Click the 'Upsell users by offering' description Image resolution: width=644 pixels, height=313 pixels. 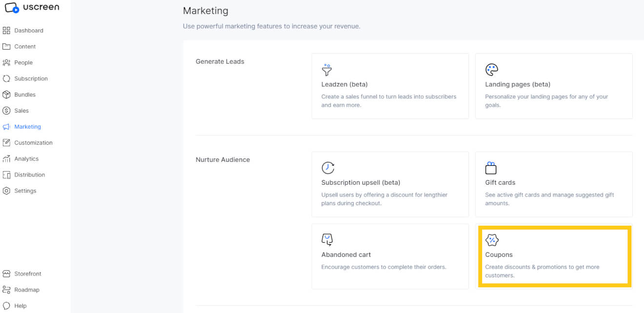(x=384, y=199)
